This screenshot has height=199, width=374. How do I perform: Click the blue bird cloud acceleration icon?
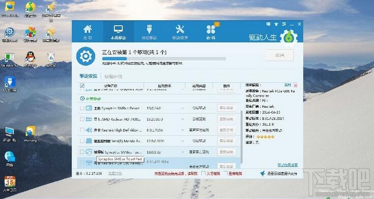click(263, 173)
